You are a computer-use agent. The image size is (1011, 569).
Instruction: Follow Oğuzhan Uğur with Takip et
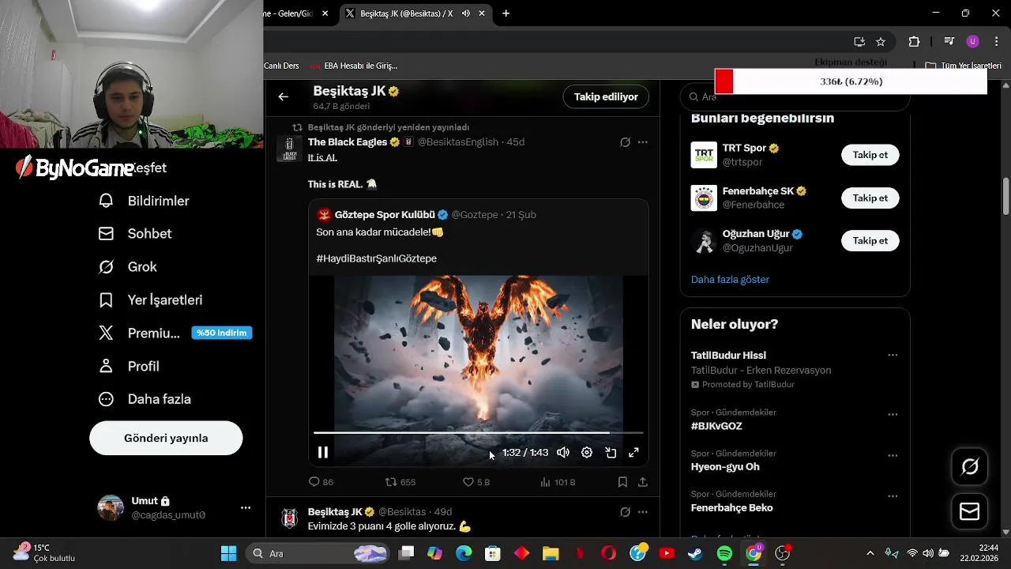(870, 240)
